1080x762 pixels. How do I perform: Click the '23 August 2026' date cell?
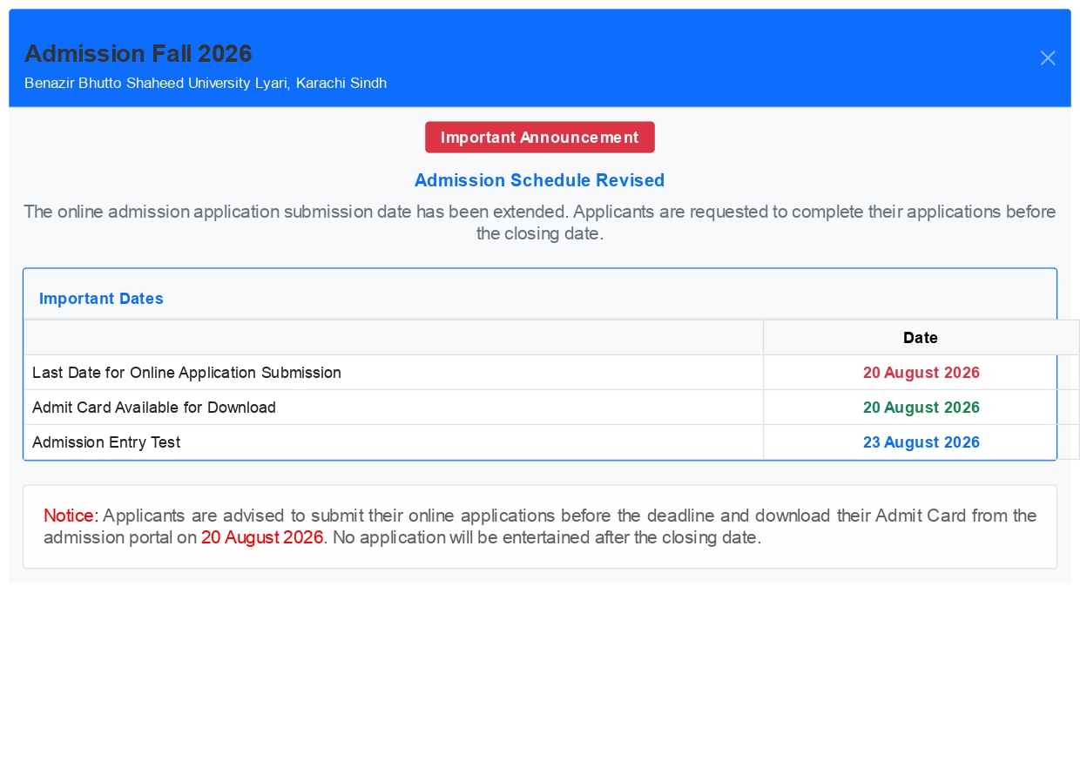click(921, 442)
